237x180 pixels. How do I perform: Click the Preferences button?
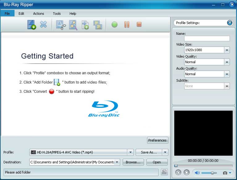[158, 140]
